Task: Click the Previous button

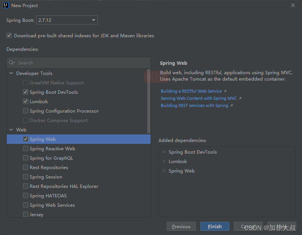Action: tap(181, 226)
